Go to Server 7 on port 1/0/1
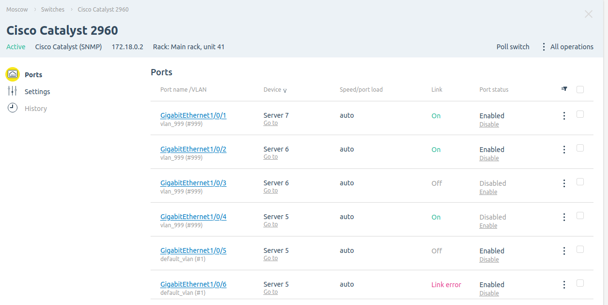The width and height of the screenshot is (608, 305). point(271,123)
